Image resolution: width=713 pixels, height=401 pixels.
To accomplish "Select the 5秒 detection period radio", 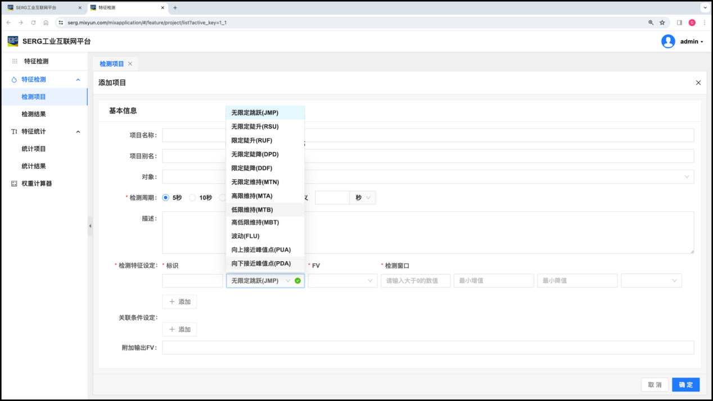I will pos(166,198).
